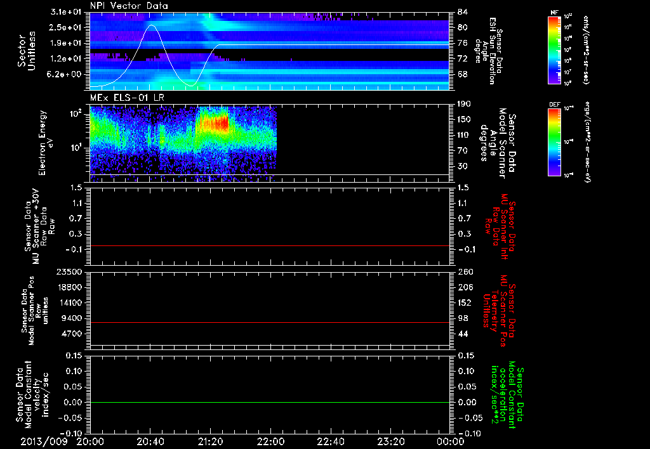
Task: Select the 'NPI Vector Data' panel title
Action: pyautogui.click(x=129, y=6)
